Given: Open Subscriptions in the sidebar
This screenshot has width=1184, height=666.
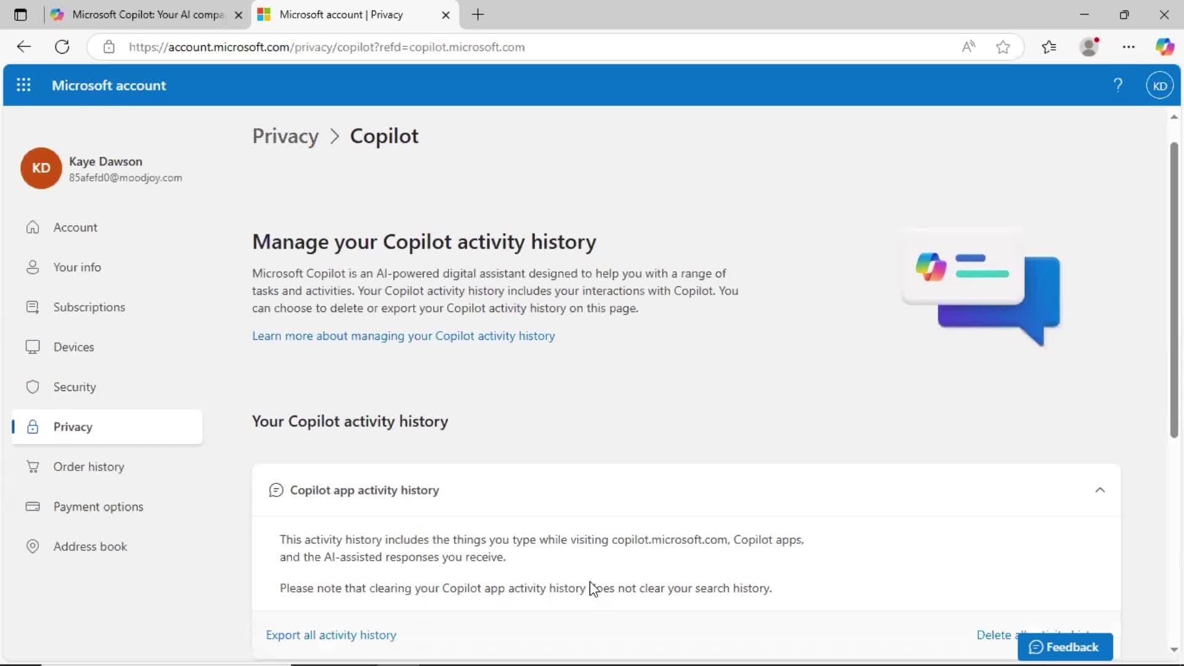Looking at the screenshot, I should click(107, 307).
